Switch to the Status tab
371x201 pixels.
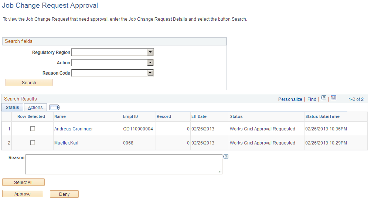coord(12,108)
